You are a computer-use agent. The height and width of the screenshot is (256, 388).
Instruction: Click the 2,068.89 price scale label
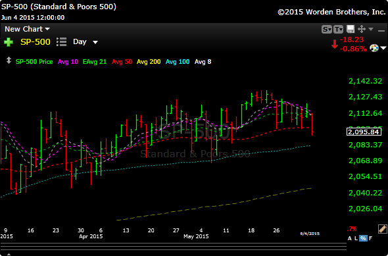[365, 161]
